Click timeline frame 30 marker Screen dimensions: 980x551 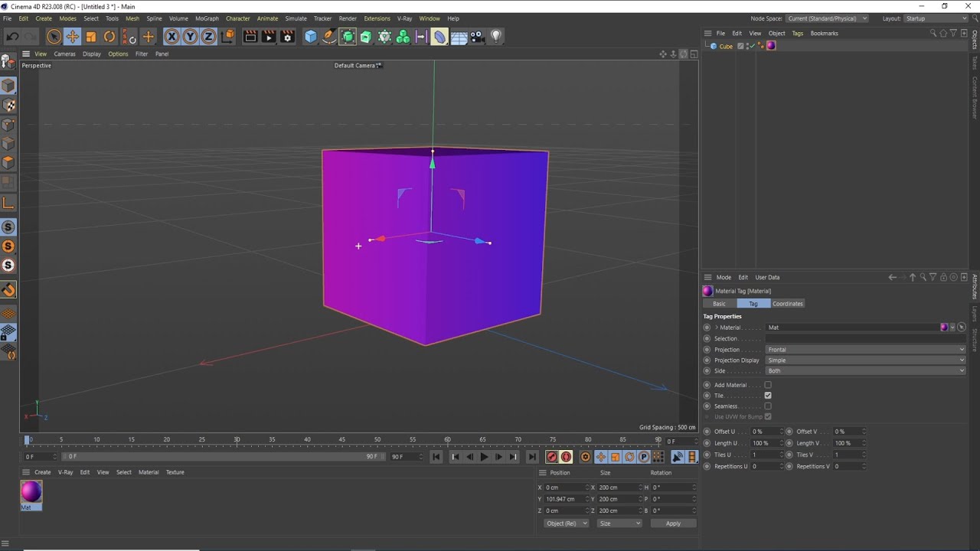(x=237, y=440)
